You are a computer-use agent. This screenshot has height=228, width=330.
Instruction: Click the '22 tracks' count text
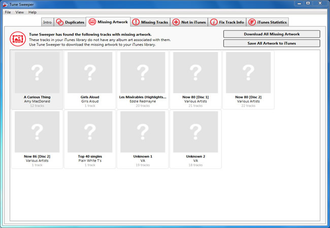click(x=248, y=105)
